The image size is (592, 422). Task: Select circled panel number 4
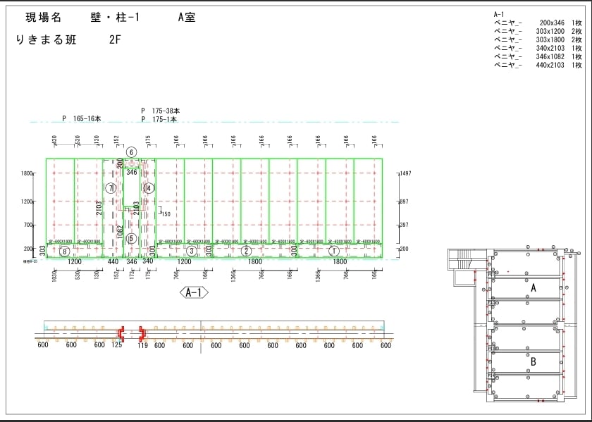point(149,188)
